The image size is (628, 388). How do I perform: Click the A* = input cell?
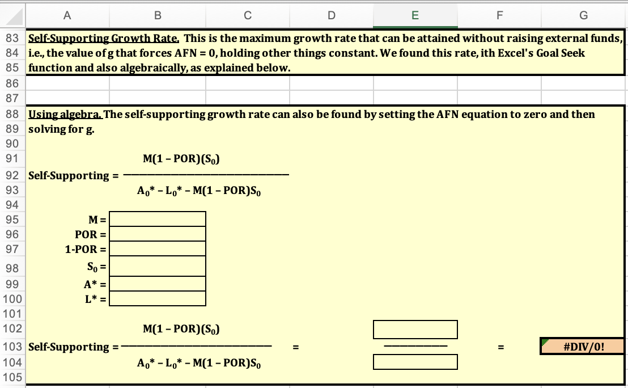coord(158,284)
